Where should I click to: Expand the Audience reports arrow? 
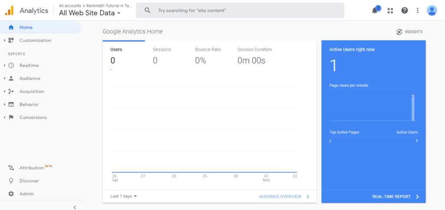point(5,79)
